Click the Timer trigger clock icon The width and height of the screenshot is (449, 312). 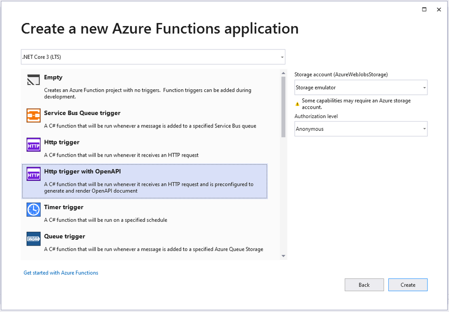click(34, 210)
